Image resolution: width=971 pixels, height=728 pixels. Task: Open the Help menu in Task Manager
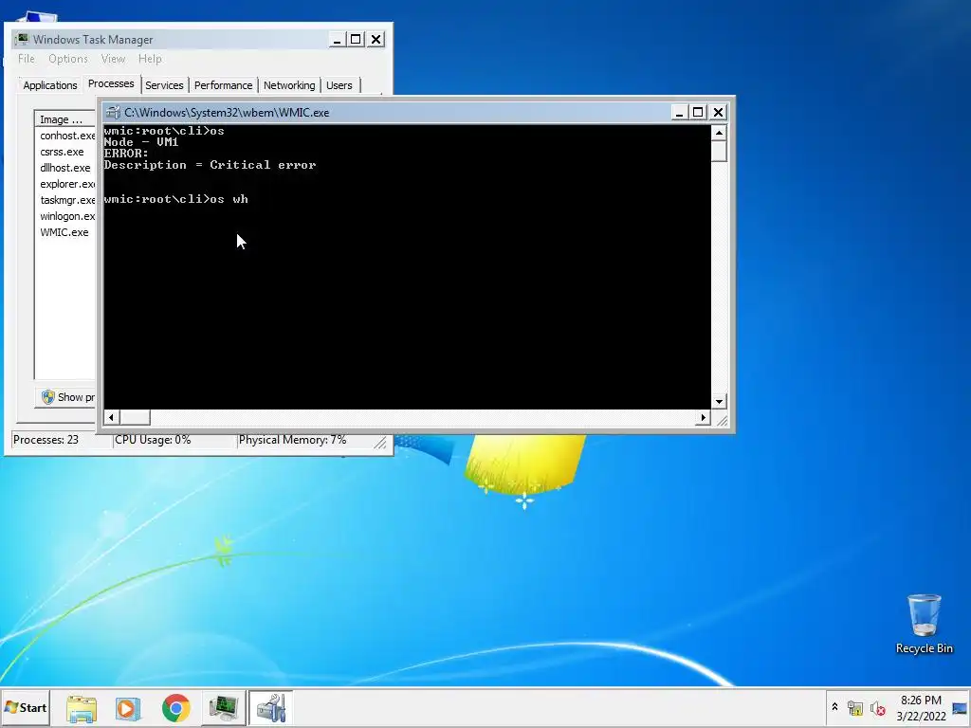[x=150, y=59]
